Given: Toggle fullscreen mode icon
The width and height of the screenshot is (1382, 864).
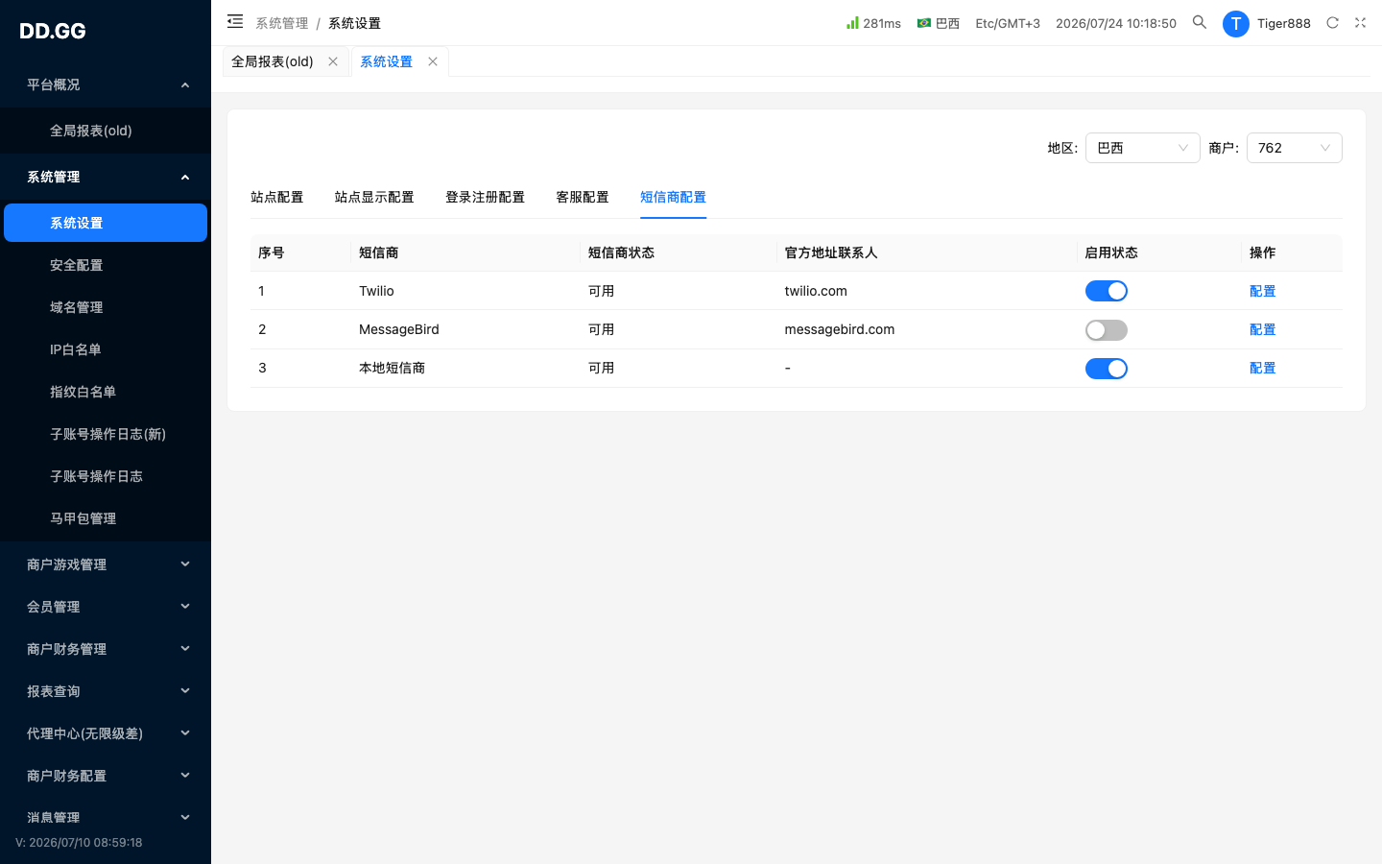Looking at the screenshot, I should [x=1360, y=22].
